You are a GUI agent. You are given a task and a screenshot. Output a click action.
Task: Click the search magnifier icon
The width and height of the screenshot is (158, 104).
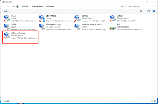[153, 7]
